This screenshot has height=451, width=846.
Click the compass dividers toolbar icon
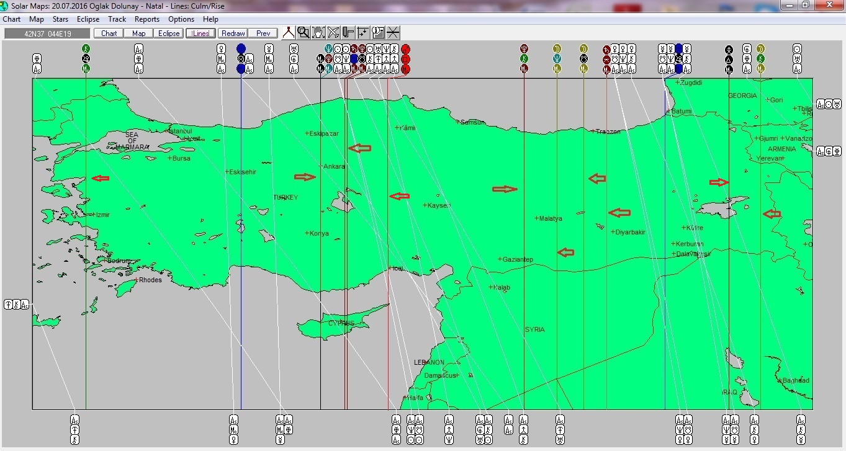288,33
